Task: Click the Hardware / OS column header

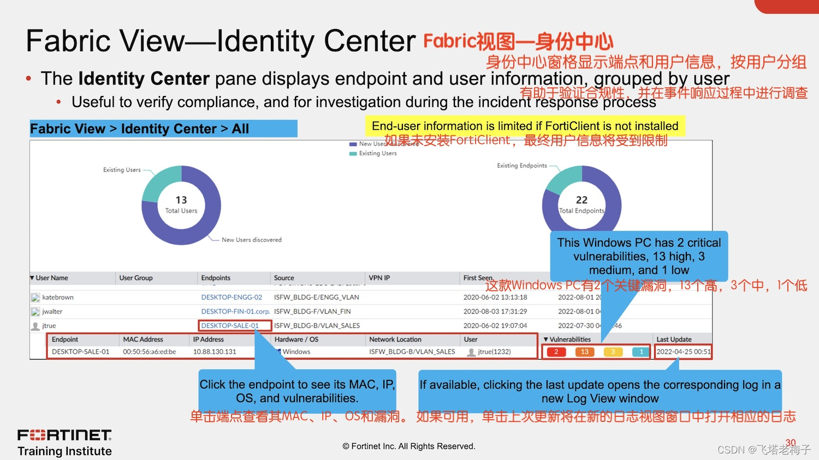Action: [x=296, y=339]
